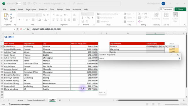Viewport: 188px width, 106px height.
Task: Toggle the AutoSave switch
Action: 19,4
